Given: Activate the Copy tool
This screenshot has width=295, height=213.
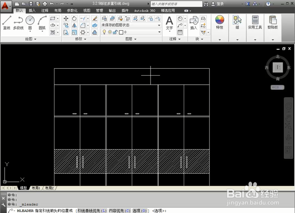Looking at the screenshot, I should pos(66,25).
